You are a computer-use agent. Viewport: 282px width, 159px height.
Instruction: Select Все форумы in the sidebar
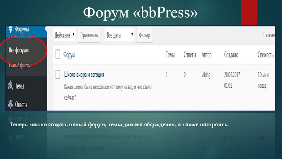click(x=19, y=50)
